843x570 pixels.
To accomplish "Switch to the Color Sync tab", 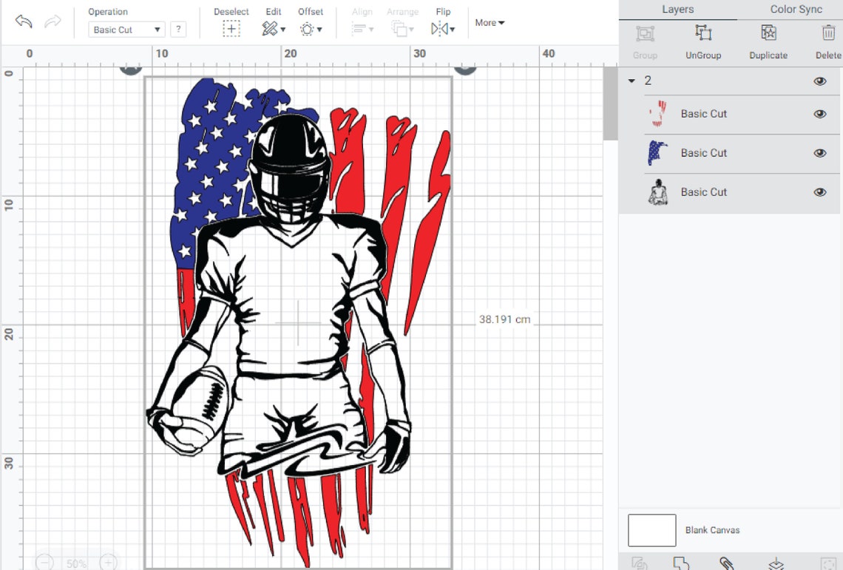I will (796, 9).
